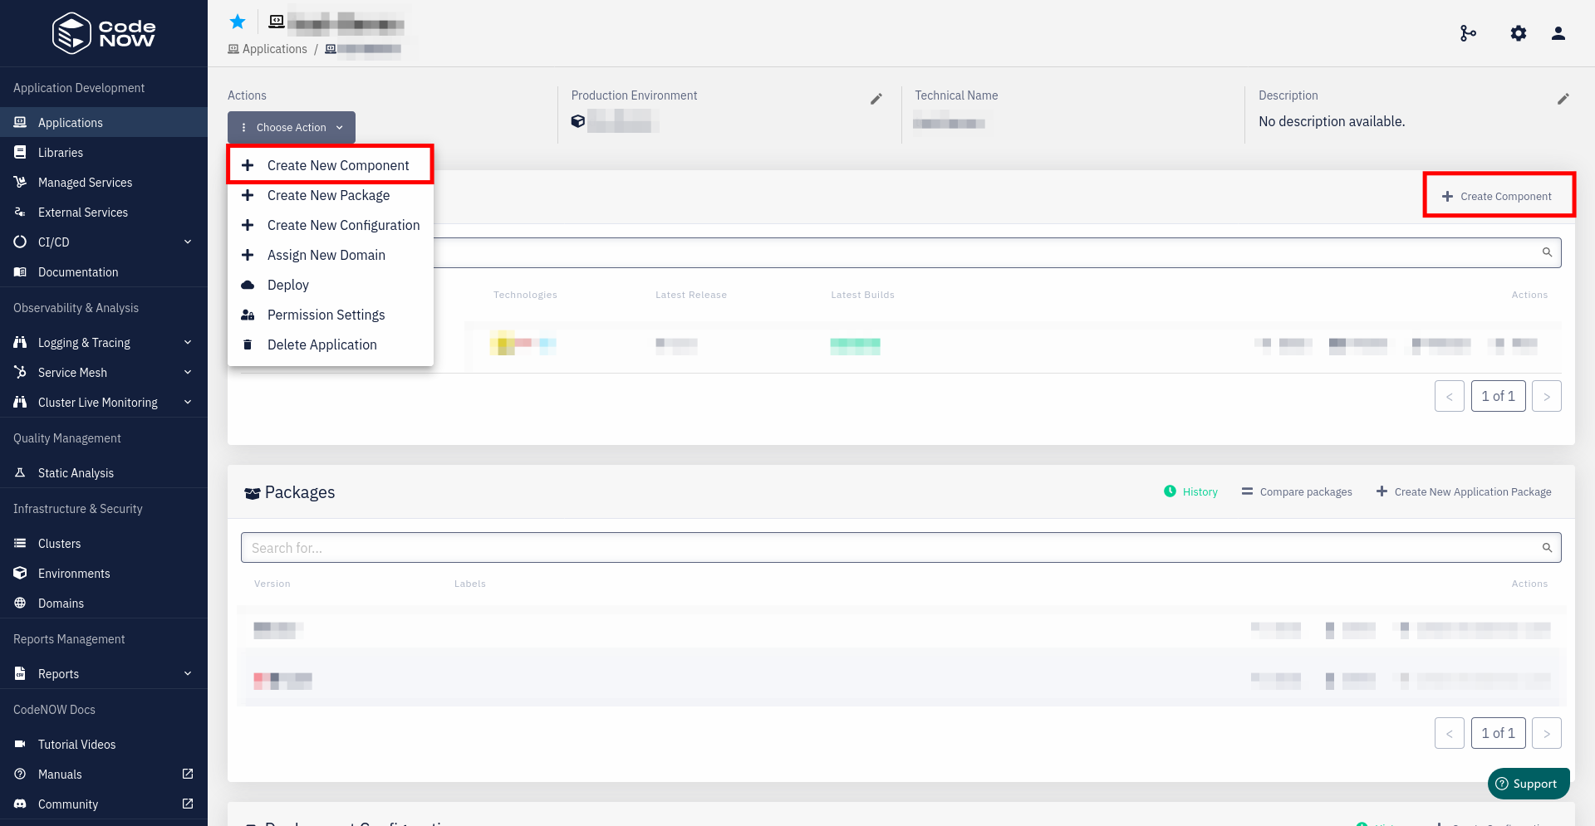
Task: Click the History clock icon in Packages
Action: (1170, 491)
